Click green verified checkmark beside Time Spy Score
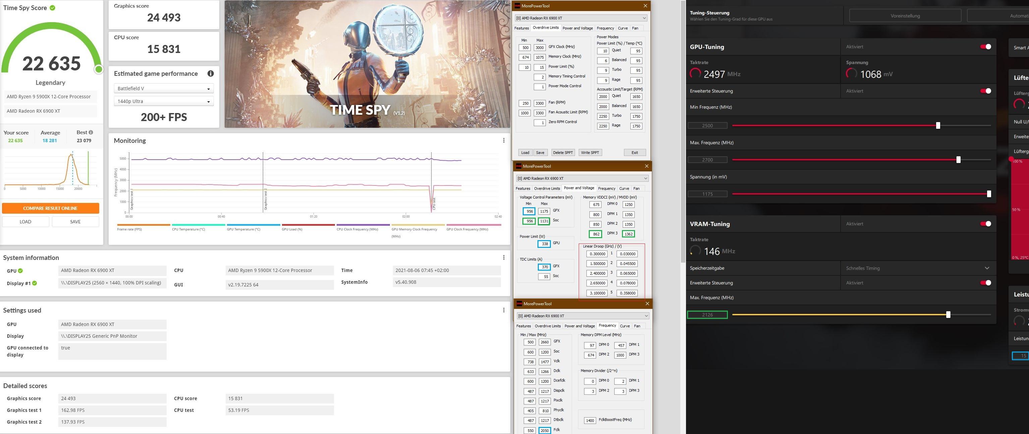 [52, 8]
